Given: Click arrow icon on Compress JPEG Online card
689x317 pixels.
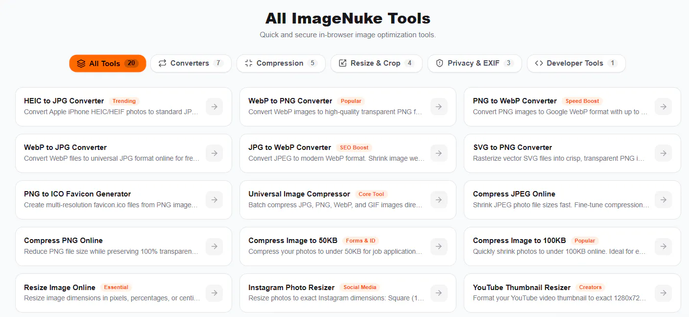Looking at the screenshot, I should 663,200.
